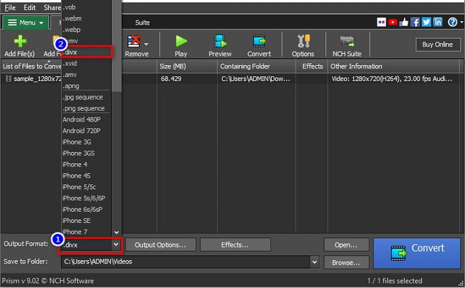Choose the iPhone 7 preset

[x=86, y=232]
